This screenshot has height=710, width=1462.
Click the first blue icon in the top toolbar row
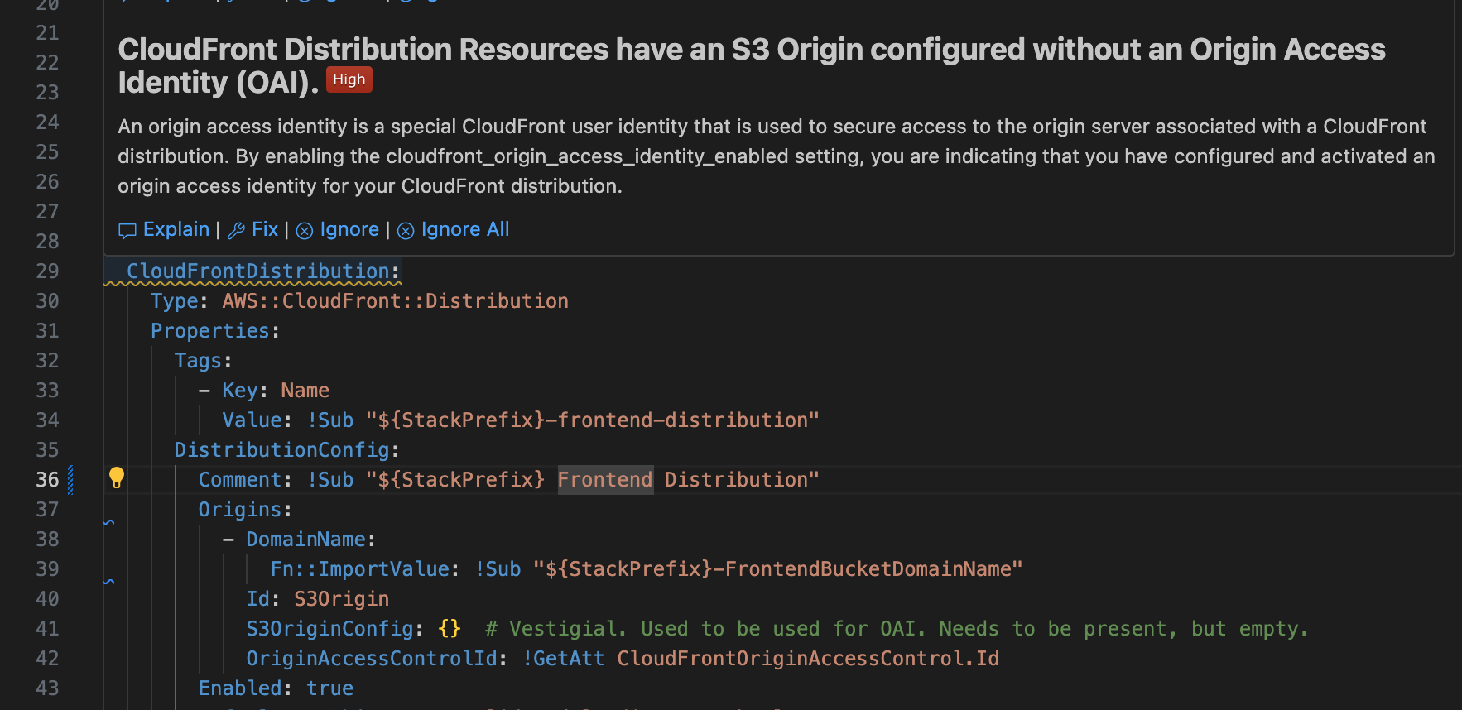[x=124, y=2]
